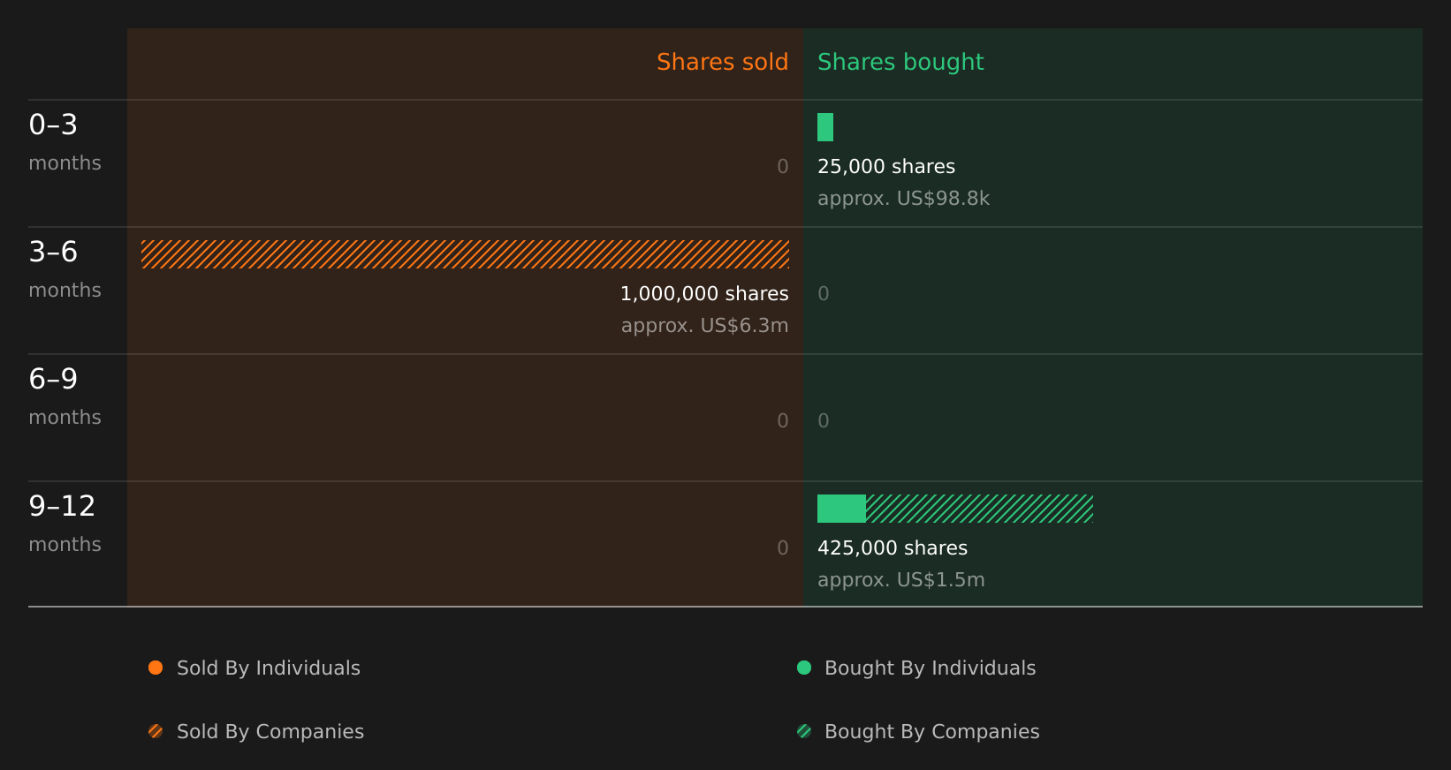Click the sold zero in 9–12 months row
Screen dimensions: 1451x770
click(783, 548)
